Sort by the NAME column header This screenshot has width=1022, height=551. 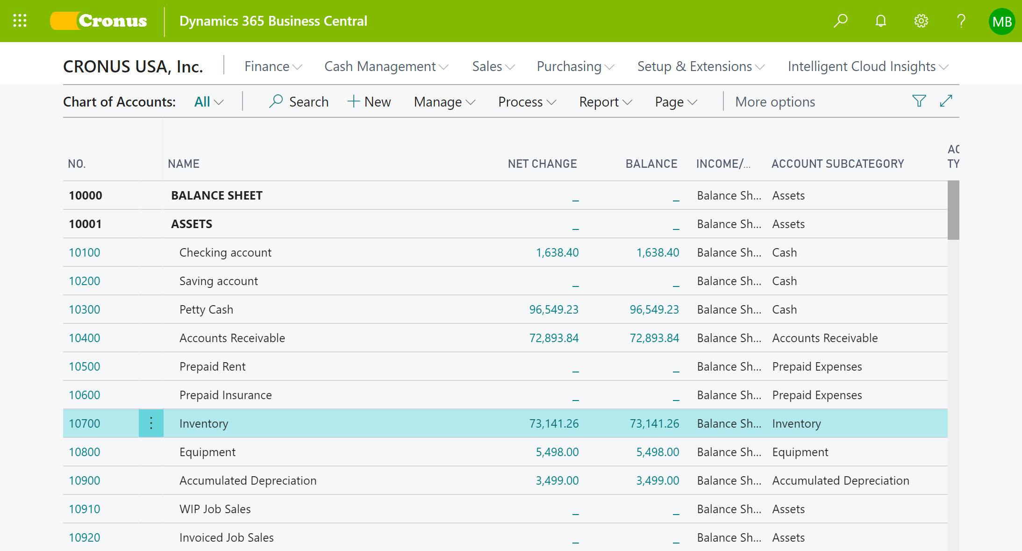click(x=184, y=164)
